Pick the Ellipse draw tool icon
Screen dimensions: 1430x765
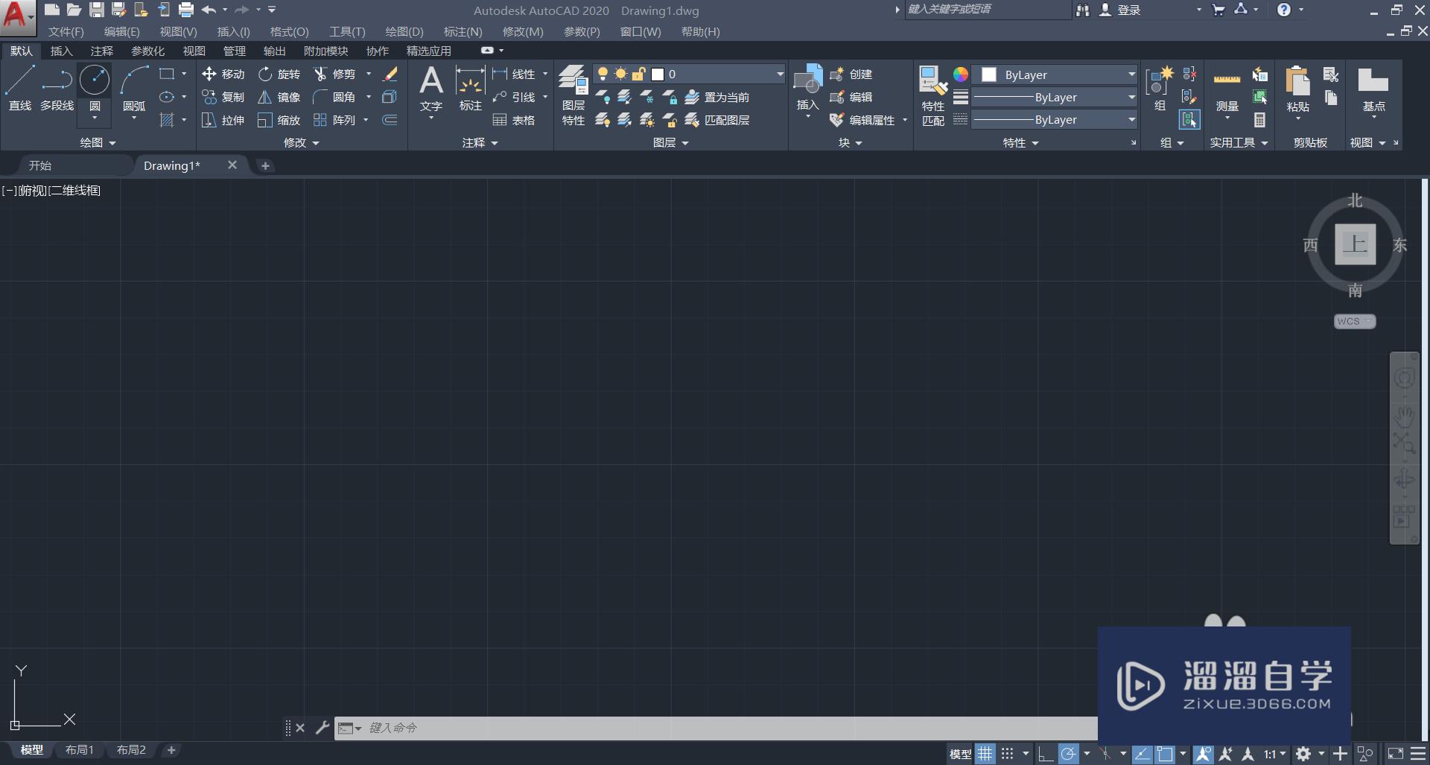(167, 97)
